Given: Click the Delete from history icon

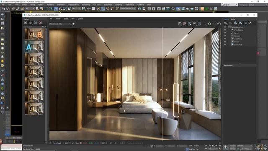Looking at the screenshot, I should tap(40, 23).
